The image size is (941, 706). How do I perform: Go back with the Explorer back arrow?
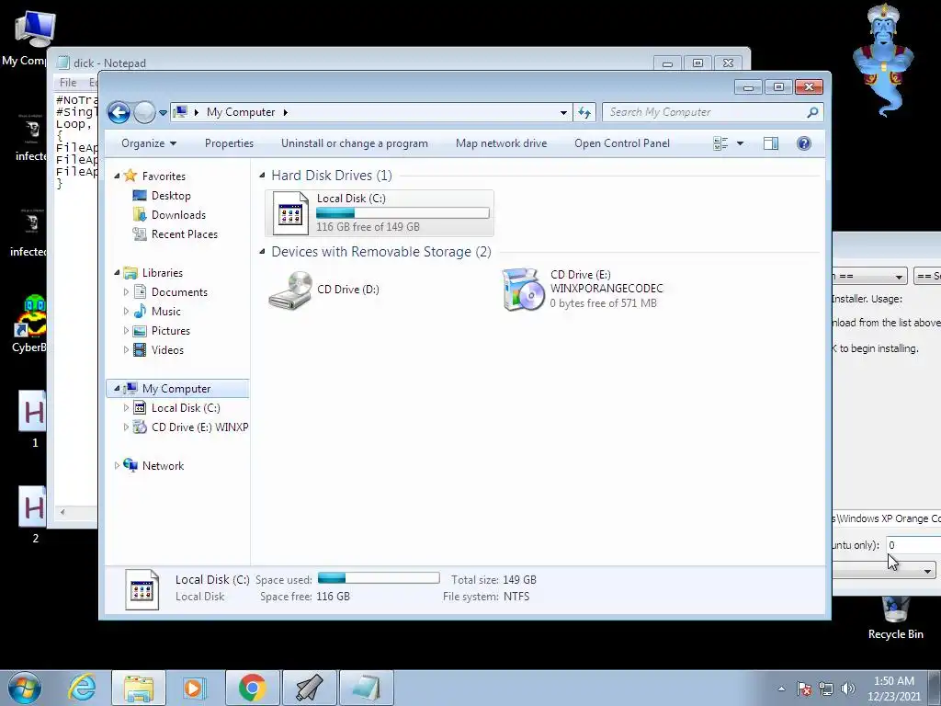tap(119, 112)
